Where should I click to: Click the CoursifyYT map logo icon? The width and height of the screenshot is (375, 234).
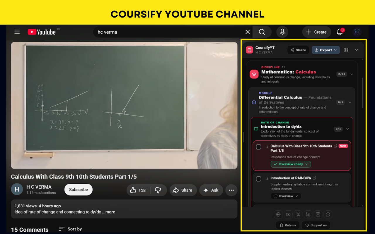pos(249,50)
